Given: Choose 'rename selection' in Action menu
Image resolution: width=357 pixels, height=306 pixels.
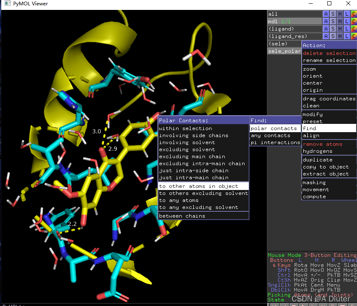Looking at the screenshot, I should 329,60.
